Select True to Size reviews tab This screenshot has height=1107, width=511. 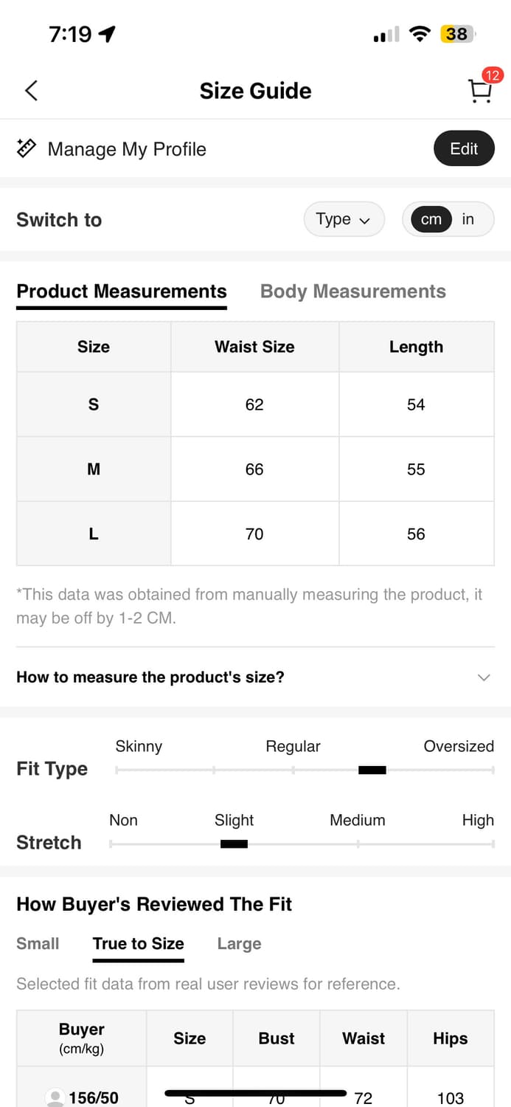[x=139, y=944]
